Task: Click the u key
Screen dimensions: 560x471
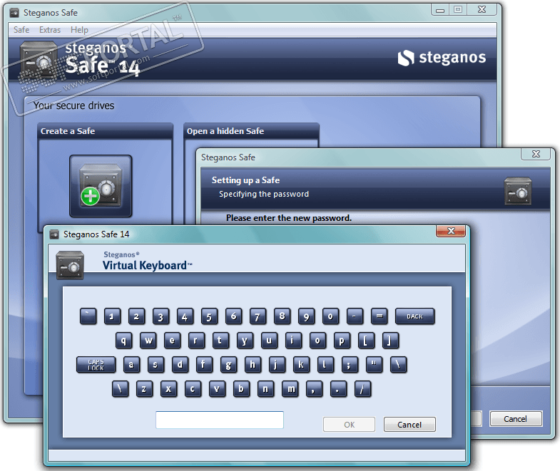Action: (x=270, y=341)
